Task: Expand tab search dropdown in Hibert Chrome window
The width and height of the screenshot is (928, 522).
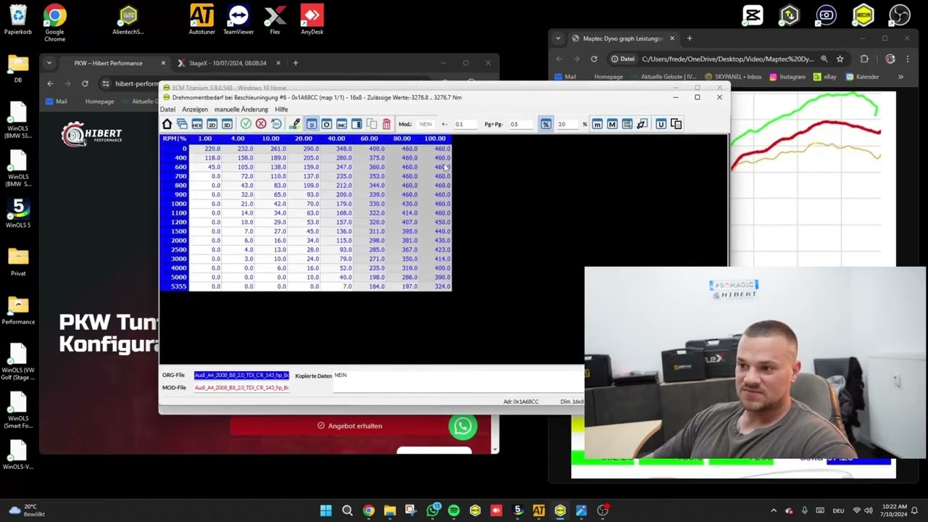Action: [x=49, y=63]
